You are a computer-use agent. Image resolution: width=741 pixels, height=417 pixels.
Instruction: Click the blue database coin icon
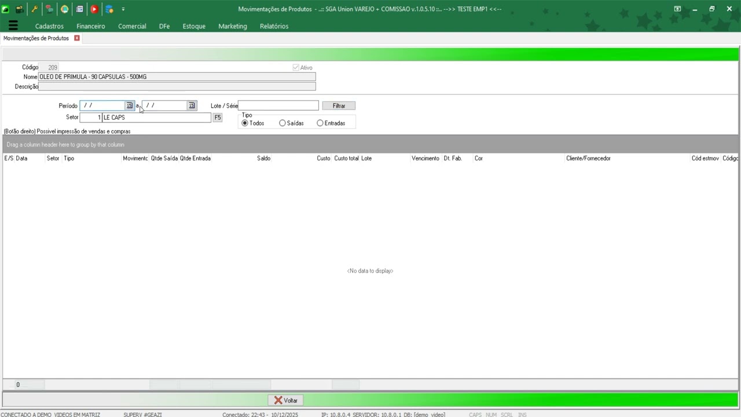109,9
